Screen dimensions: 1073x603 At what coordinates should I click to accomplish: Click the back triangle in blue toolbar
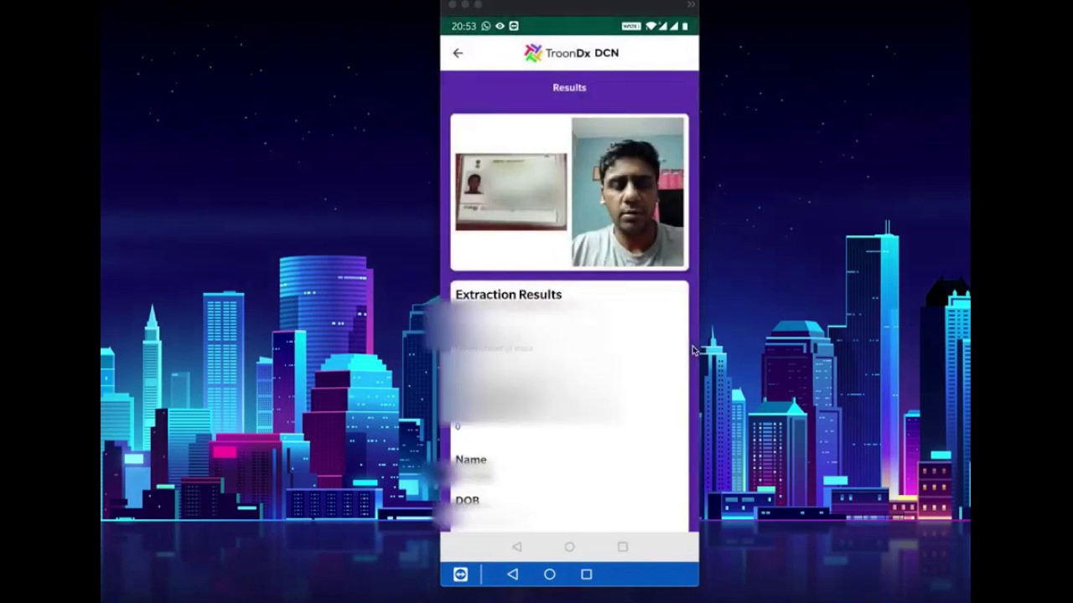coord(512,575)
